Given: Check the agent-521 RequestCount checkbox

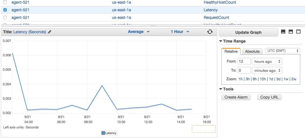Looking at the screenshot, I should coord(5,17).
